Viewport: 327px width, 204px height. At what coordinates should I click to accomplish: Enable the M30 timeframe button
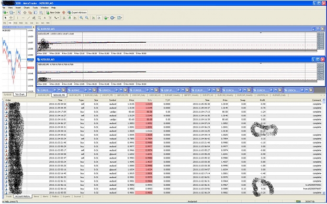pyautogui.click(x=21, y=23)
